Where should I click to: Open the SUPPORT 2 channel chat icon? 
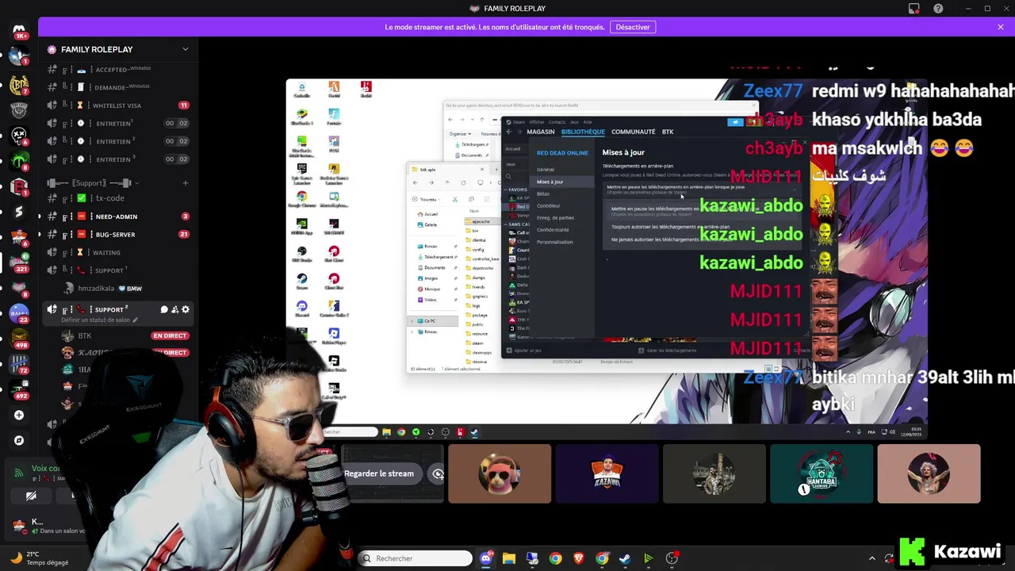[x=164, y=310]
